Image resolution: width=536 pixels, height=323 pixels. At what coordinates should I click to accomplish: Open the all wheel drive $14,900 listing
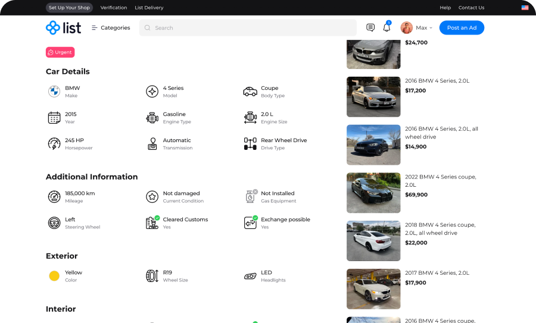click(x=441, y=133)
